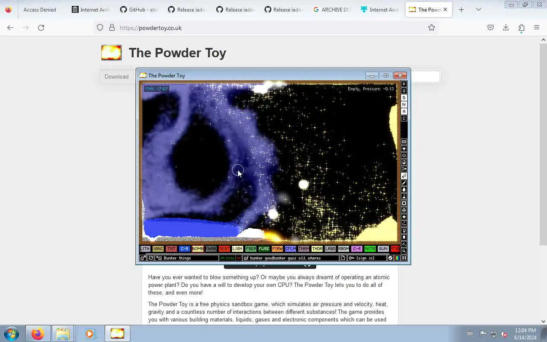Pick the BOMB element
The image size is (547, 342).
coord(197,248)
